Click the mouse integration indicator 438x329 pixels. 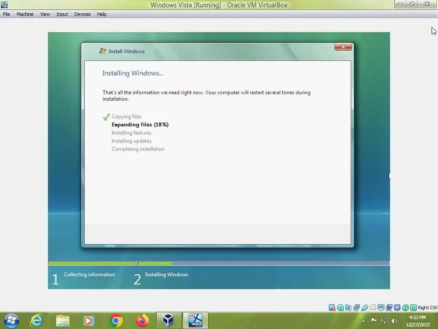(x=405, y=308)
